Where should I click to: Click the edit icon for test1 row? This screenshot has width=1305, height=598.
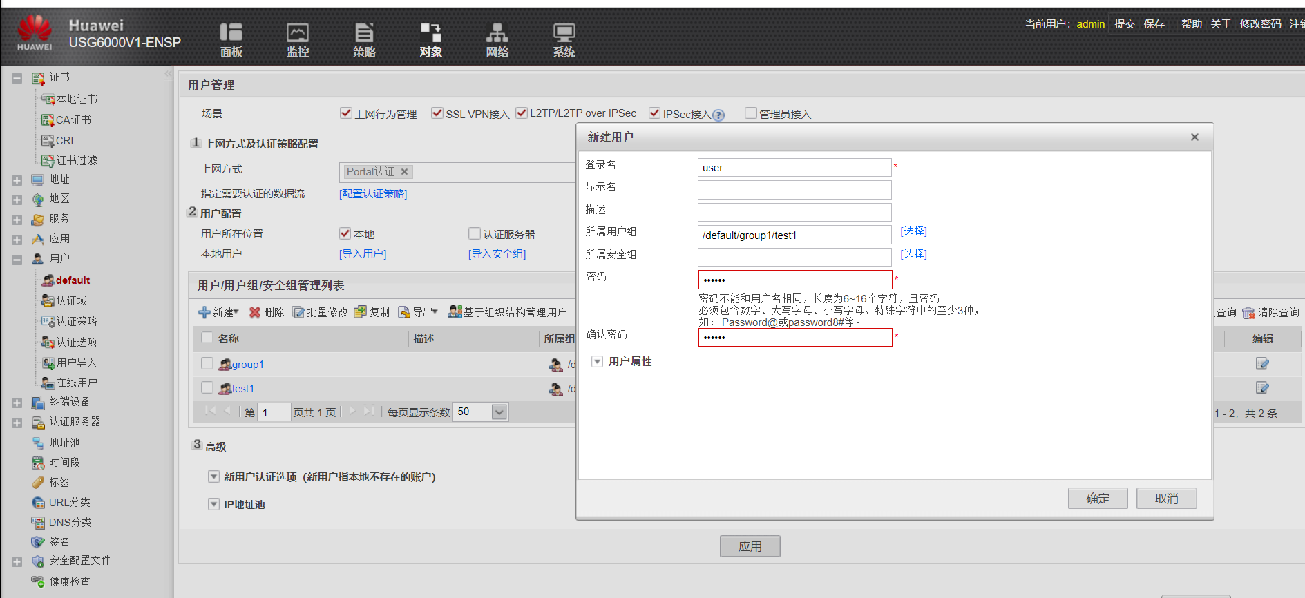pos(1262,388)
